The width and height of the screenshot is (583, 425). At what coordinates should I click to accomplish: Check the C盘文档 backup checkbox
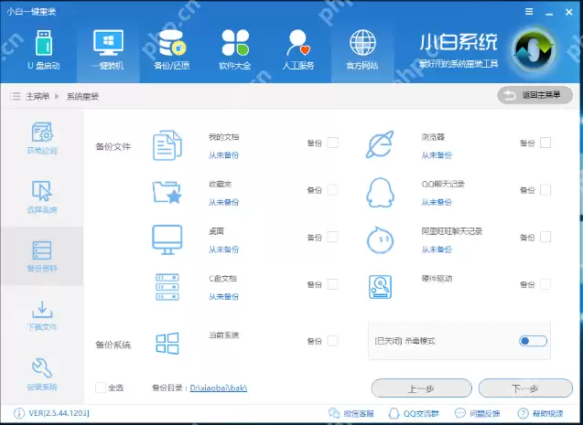(x=333, y=284)
